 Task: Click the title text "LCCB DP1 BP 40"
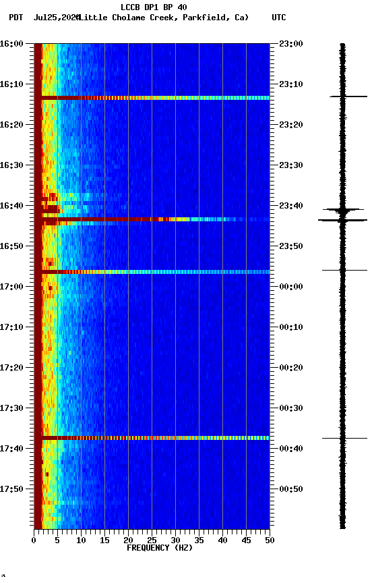click(154, 7)
